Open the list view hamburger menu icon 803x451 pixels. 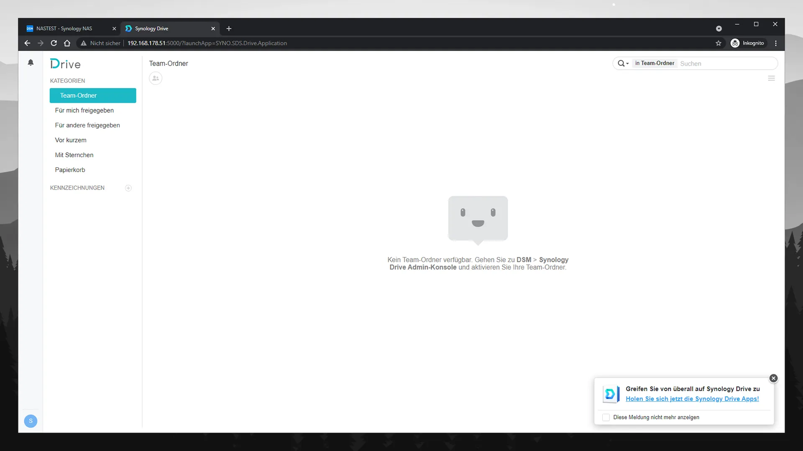tap(772, 78)
